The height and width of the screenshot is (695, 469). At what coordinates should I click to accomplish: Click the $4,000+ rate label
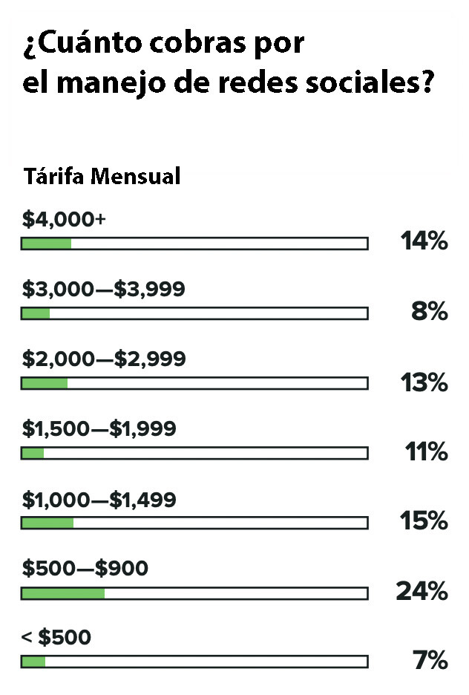tap(65, 219)
